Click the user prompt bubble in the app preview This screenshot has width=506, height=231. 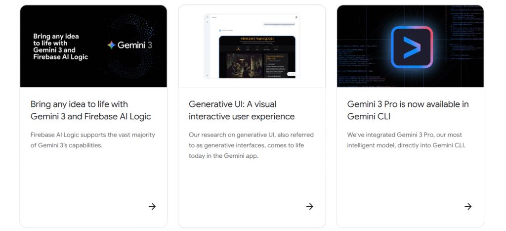coord(278,24)
